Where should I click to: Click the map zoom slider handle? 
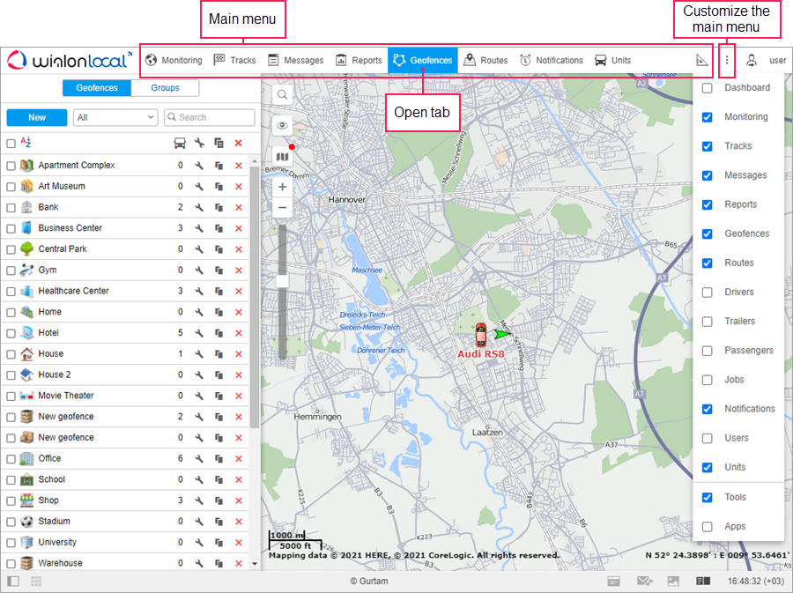[283, 281]
